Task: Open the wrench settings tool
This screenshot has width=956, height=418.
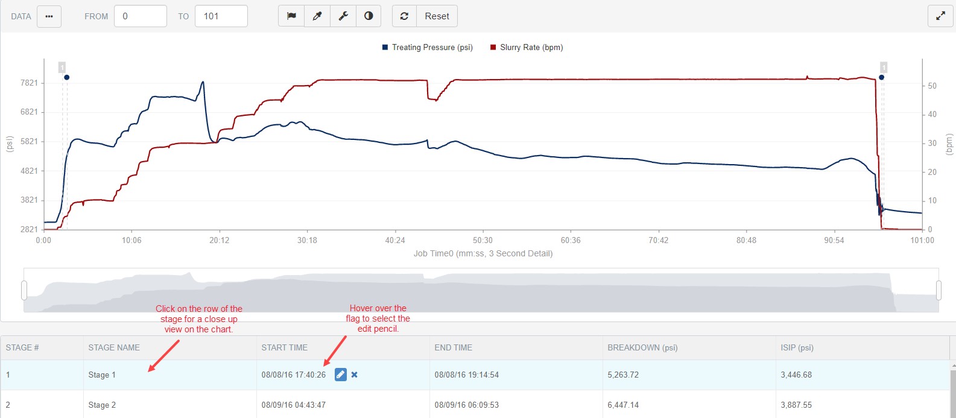Action: click(x=343, y=16)
